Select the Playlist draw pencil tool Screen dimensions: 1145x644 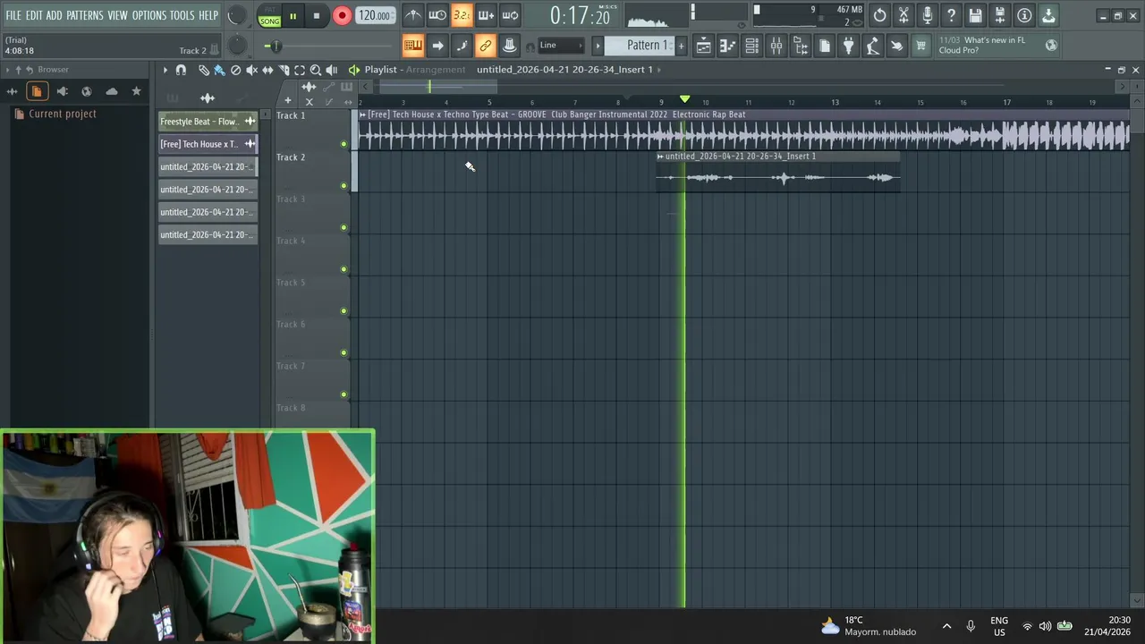coord(203,70)
